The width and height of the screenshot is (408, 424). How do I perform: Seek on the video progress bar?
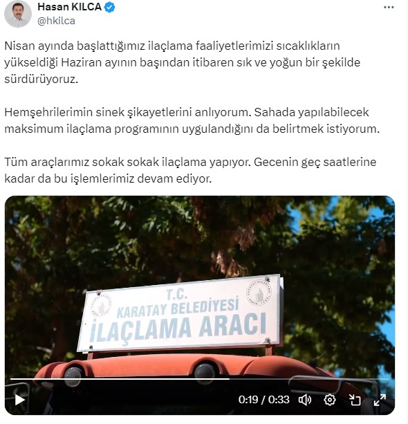coord(200,379)
